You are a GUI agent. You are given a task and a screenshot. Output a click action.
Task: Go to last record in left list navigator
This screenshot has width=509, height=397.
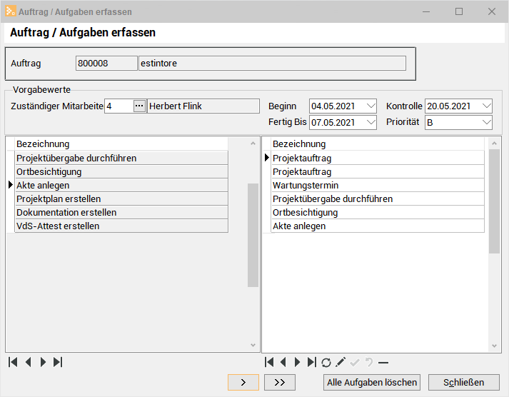coord(58,362)
